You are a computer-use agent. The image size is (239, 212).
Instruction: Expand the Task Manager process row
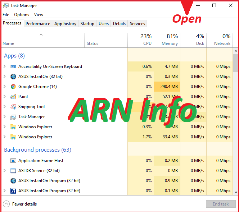tap(5, 117)
